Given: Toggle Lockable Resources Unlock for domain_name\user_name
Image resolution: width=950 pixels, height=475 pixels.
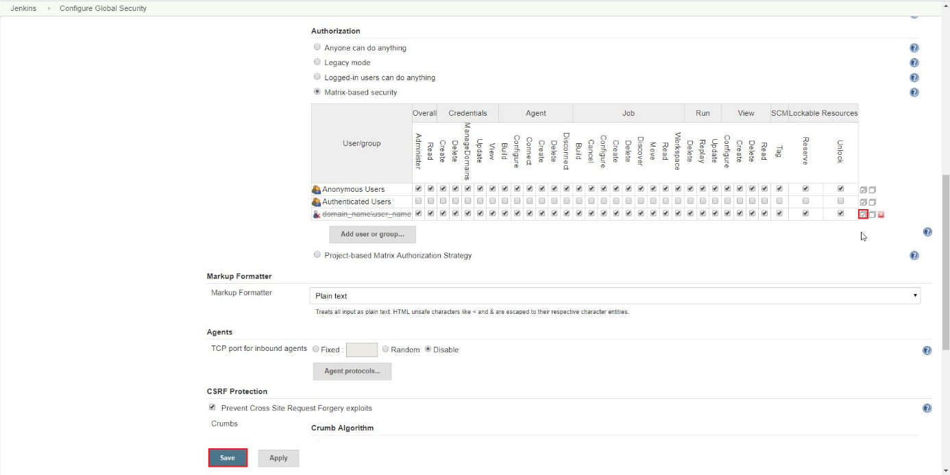Looking at the screenshot, I should click(840, 214).
